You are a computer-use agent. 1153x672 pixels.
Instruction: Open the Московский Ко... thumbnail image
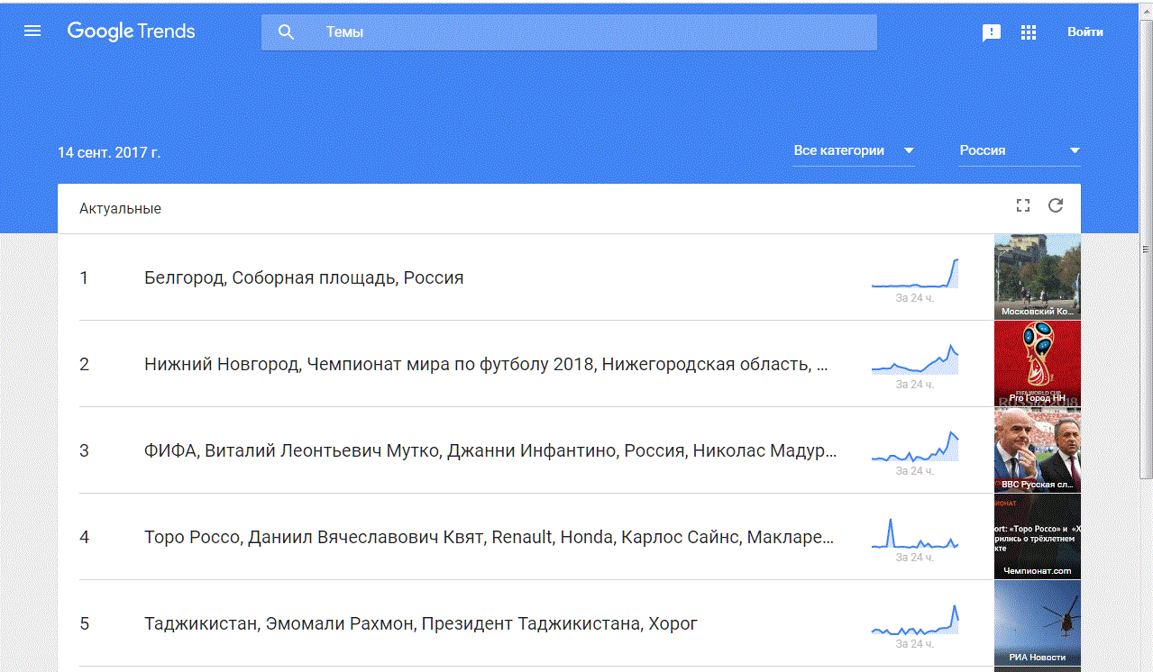coord(1037,277)
